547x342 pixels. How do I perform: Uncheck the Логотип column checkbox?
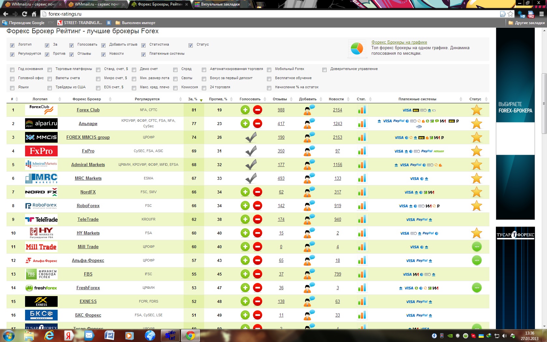coord(12,45)
